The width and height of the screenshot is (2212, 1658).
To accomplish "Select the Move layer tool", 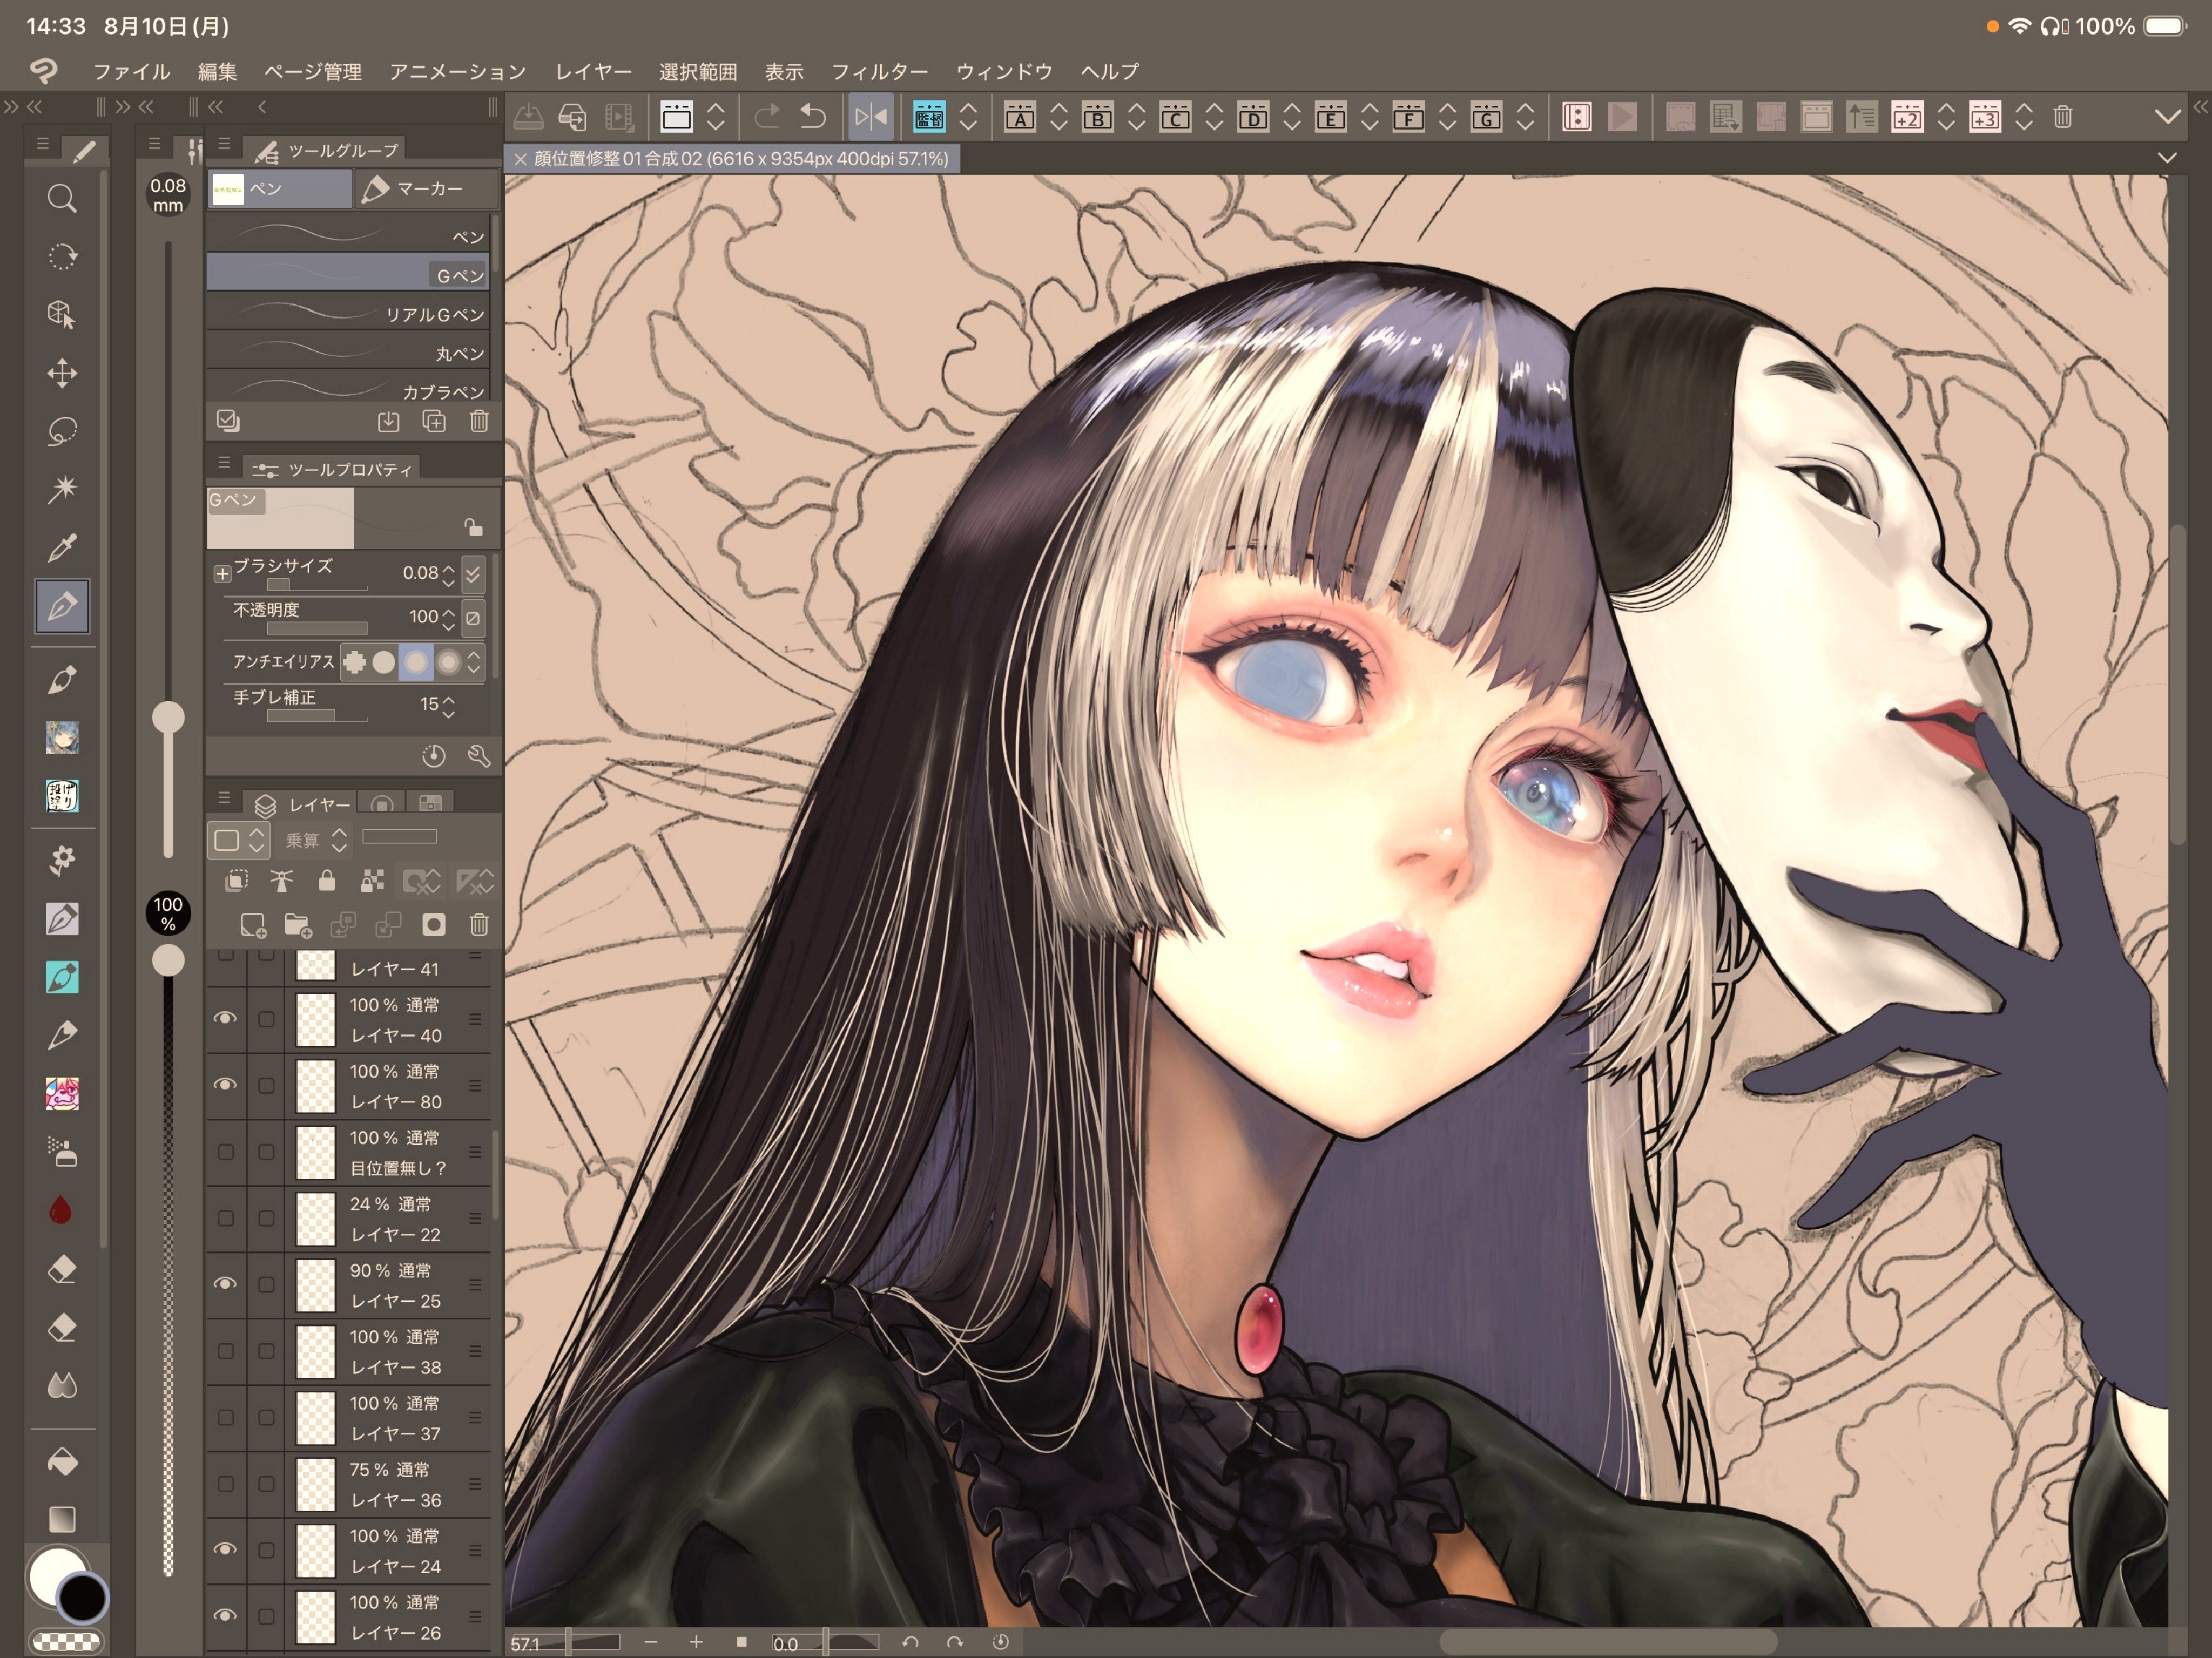I will click(62, 373).
